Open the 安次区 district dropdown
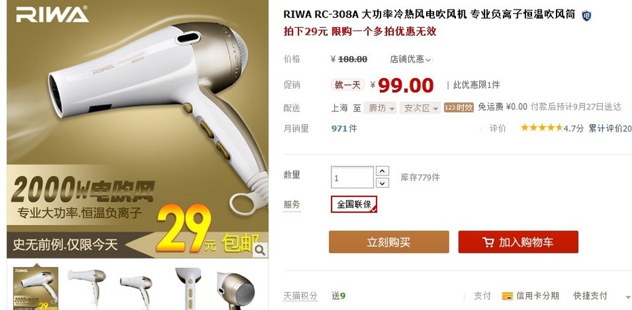The width and height of the screenshot is (632, 310). point(420,107)
